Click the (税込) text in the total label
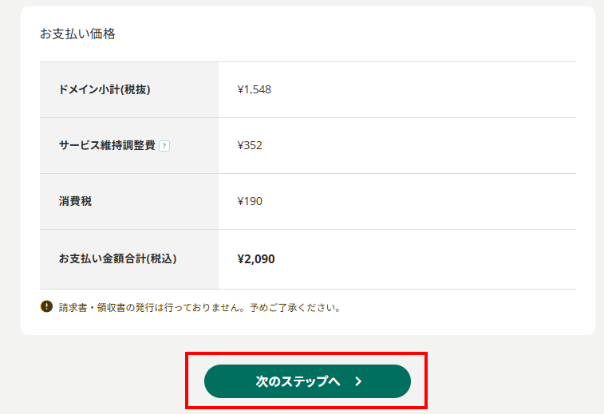Screen dimensions: 604x414 coord(161,258)
